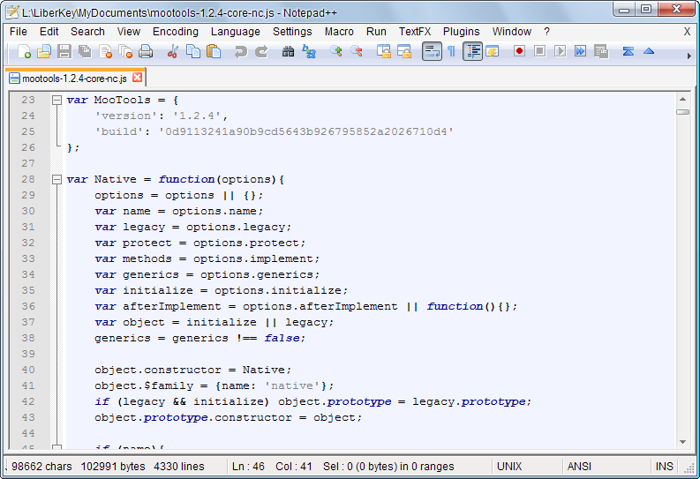The width and height of the screenshot is (700, 479).
Task: Run macro multiple times icon
Action: [580, 52]
